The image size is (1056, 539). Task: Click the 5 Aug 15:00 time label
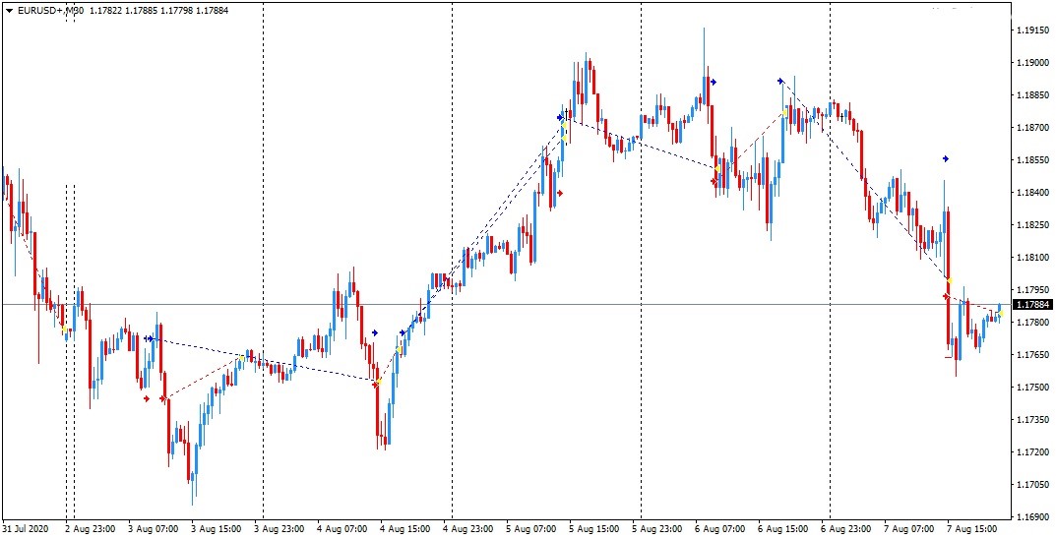click(594, 529)
